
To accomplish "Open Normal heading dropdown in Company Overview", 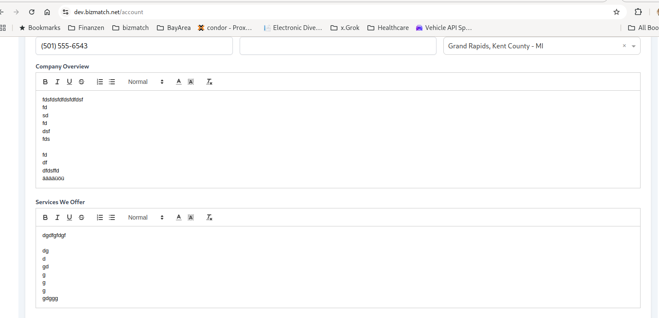I will click(146, 82).
